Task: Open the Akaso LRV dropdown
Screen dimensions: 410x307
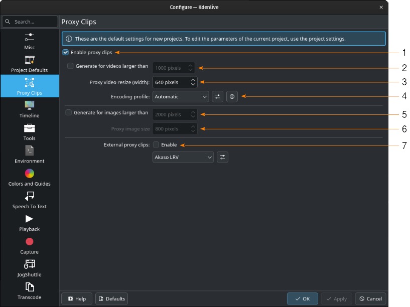Action: coord(183,158)
